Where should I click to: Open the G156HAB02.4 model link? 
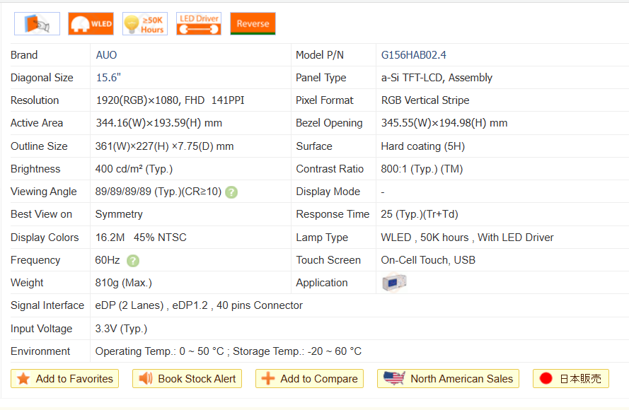413,55
